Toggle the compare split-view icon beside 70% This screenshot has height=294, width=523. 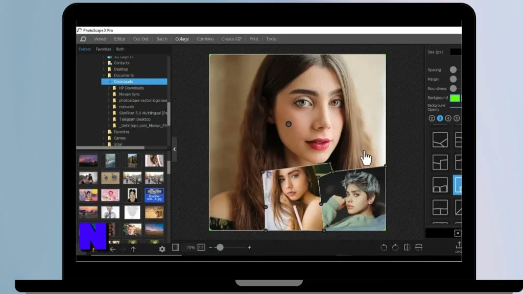(x=176, y=248)
